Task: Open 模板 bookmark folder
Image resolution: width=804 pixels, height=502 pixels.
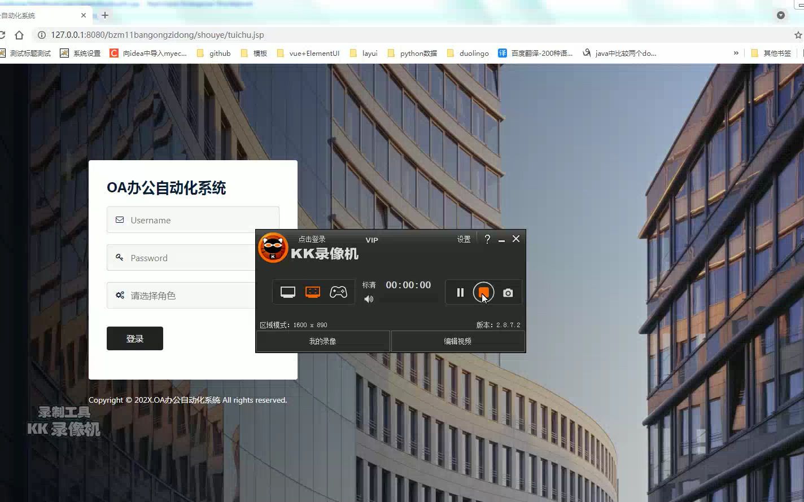Action: coord(254,53)
